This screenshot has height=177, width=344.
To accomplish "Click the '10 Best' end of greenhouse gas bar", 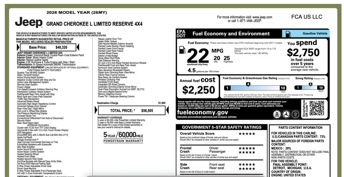I will tap(283, 89).
